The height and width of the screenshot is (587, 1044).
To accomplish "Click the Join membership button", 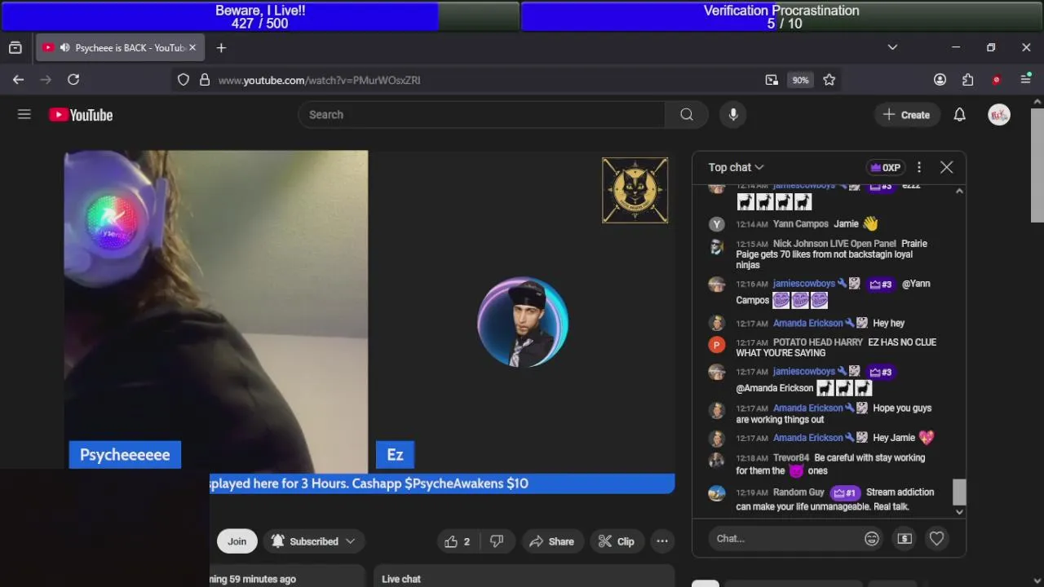I will pyautogui.click(x=237, y=541).
